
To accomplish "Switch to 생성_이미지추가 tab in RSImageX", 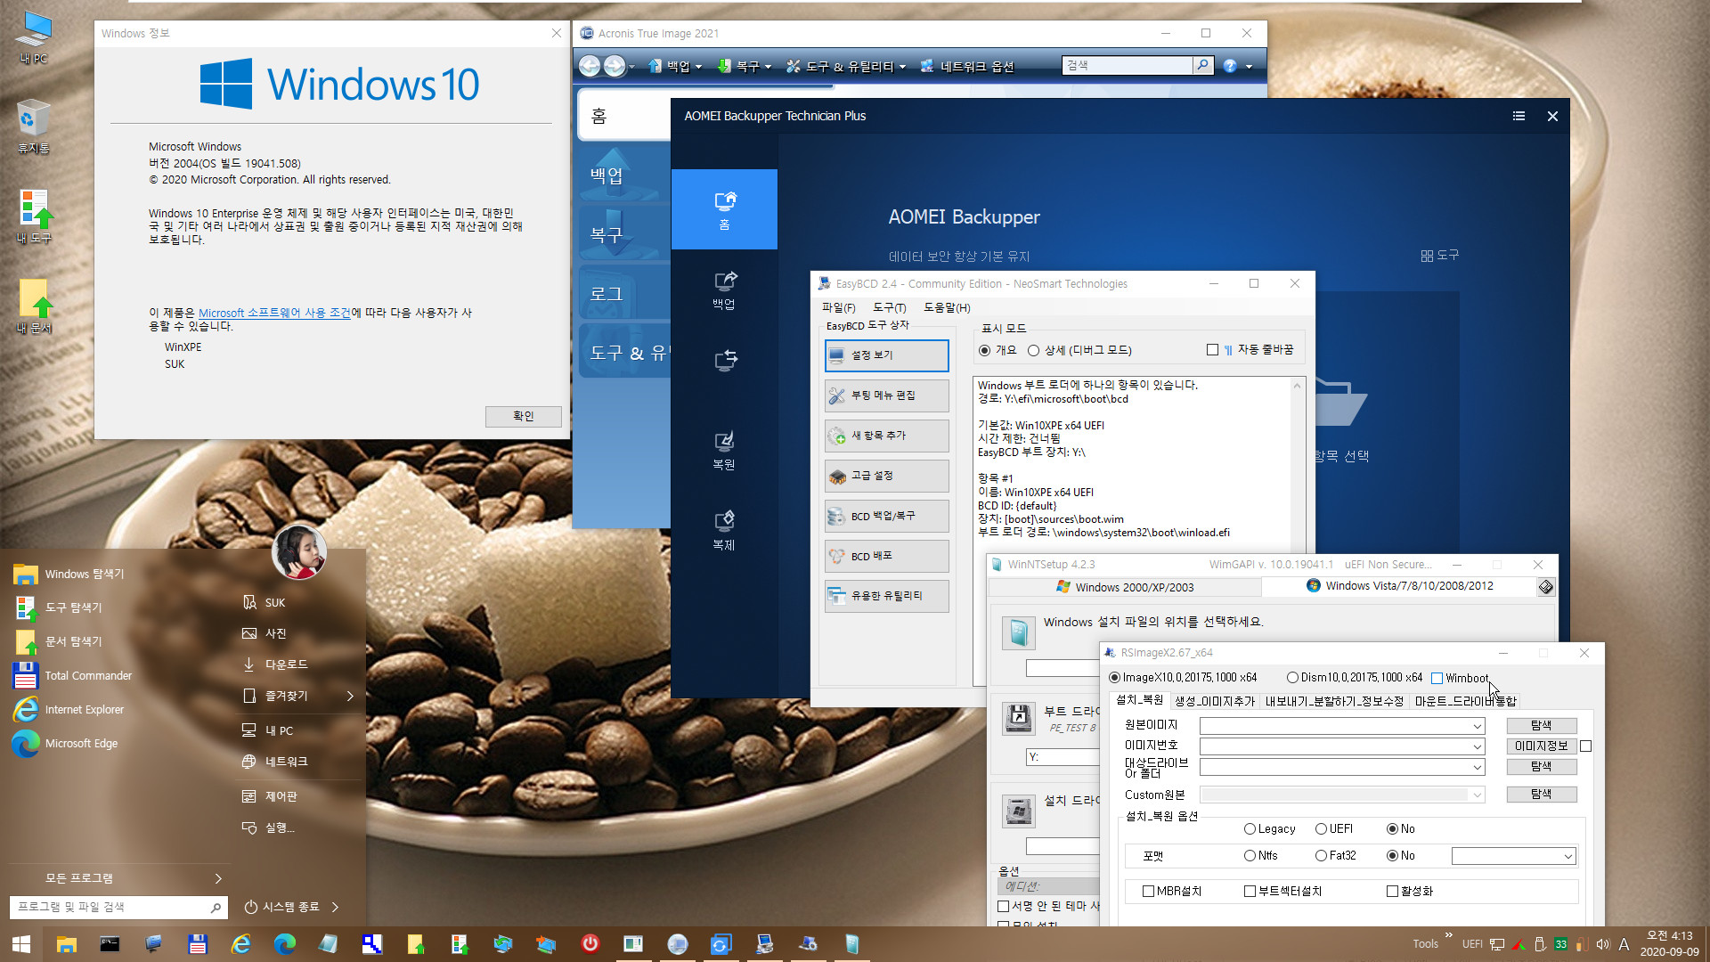I will coord(1214,702).
